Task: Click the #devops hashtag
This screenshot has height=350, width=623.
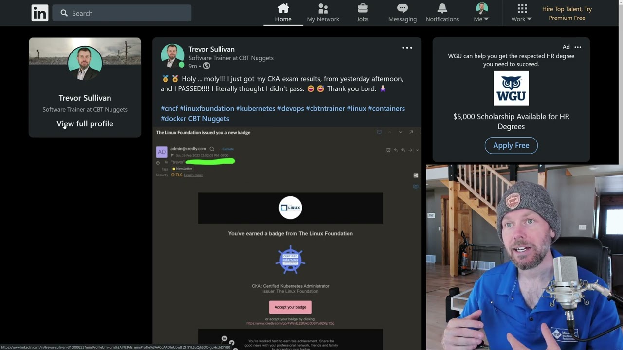Action: click(291, 108)
